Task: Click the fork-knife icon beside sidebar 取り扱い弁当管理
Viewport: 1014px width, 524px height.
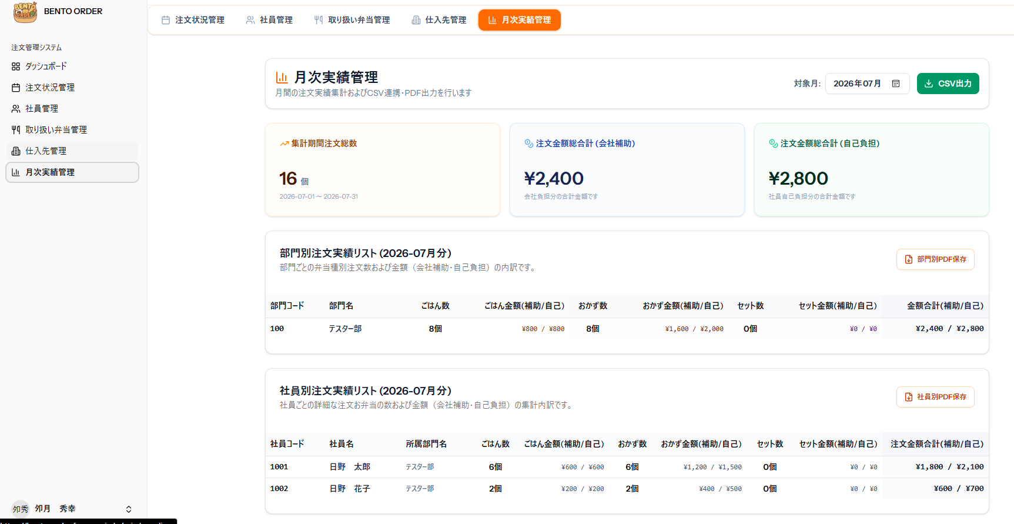Action: [16, 130]
